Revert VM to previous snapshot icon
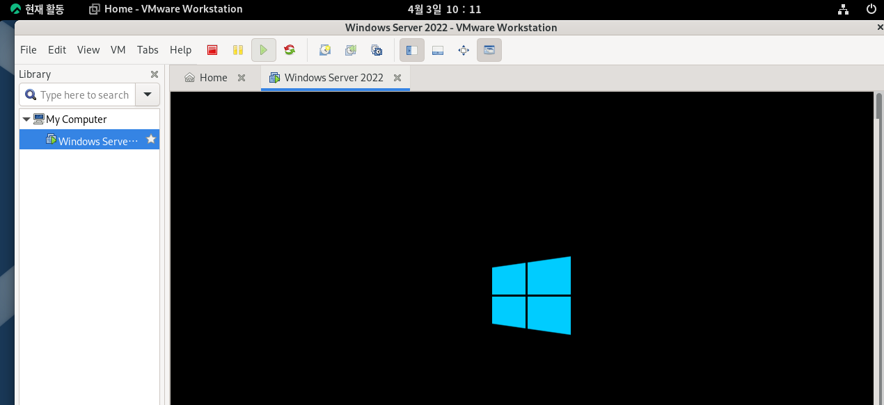The height and width of the screenshot is (405, 884). 351,50
